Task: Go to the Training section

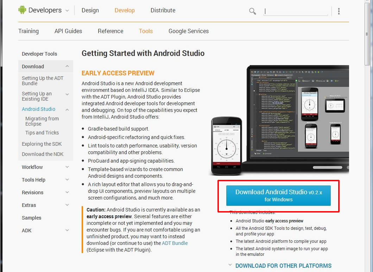Action: point(29,31)
